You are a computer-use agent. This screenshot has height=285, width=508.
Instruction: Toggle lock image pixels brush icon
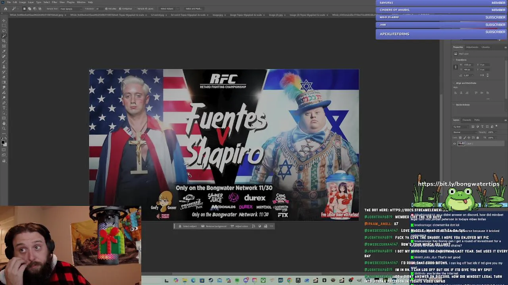click(x=465, y=137)
